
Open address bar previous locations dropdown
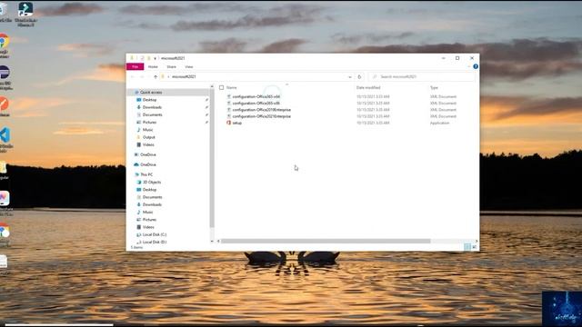coord(349,76)
